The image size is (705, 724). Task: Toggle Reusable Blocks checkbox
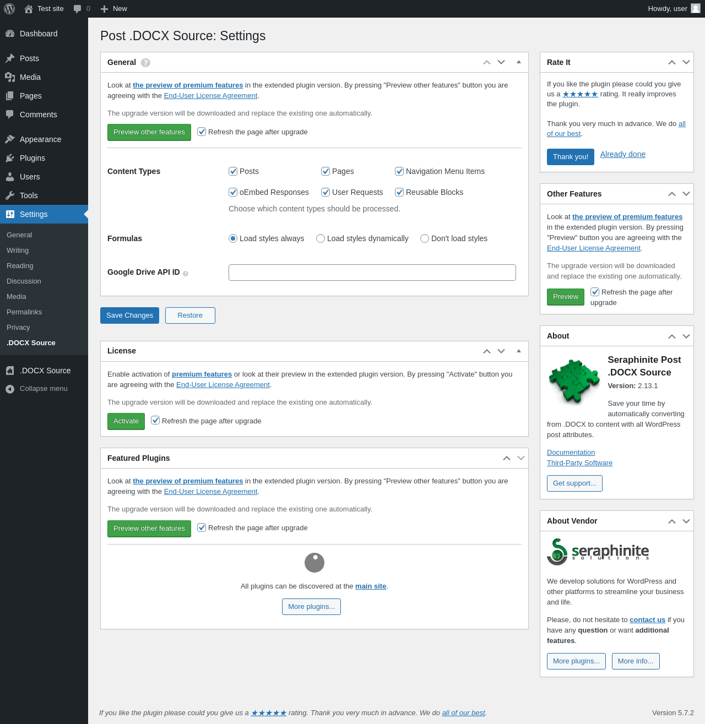(399, 192)
